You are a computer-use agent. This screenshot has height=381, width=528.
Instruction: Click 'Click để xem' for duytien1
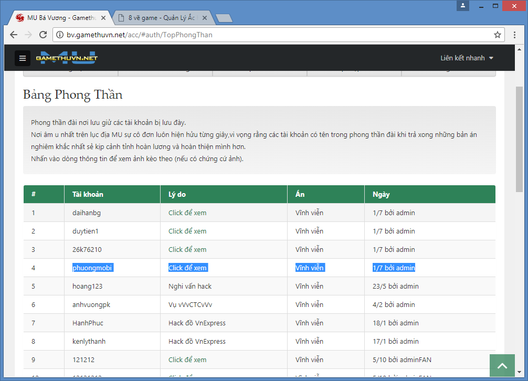[187, 231]
